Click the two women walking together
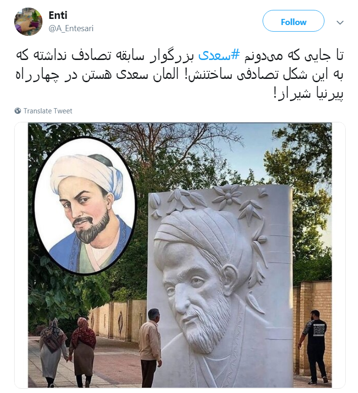The image size is (358, 393). [x=68, y=352]
